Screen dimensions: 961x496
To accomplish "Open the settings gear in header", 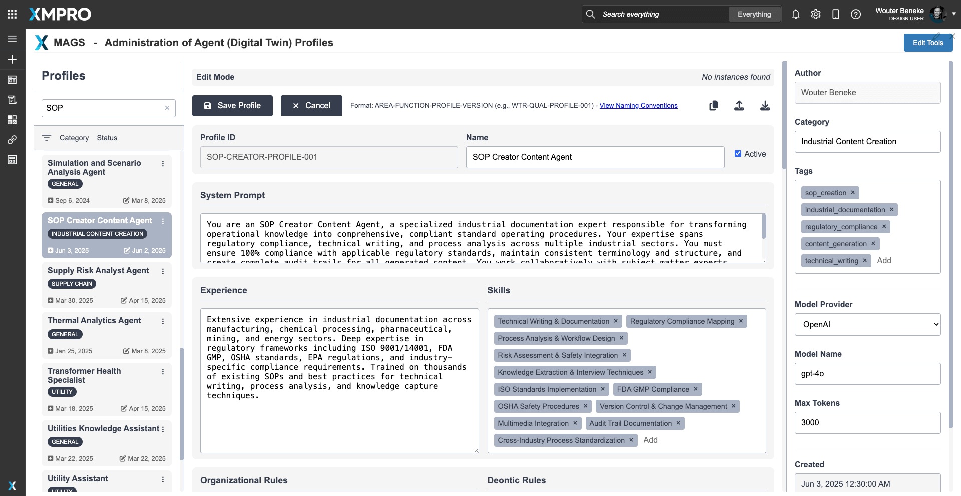I will (x=816, y=14).
